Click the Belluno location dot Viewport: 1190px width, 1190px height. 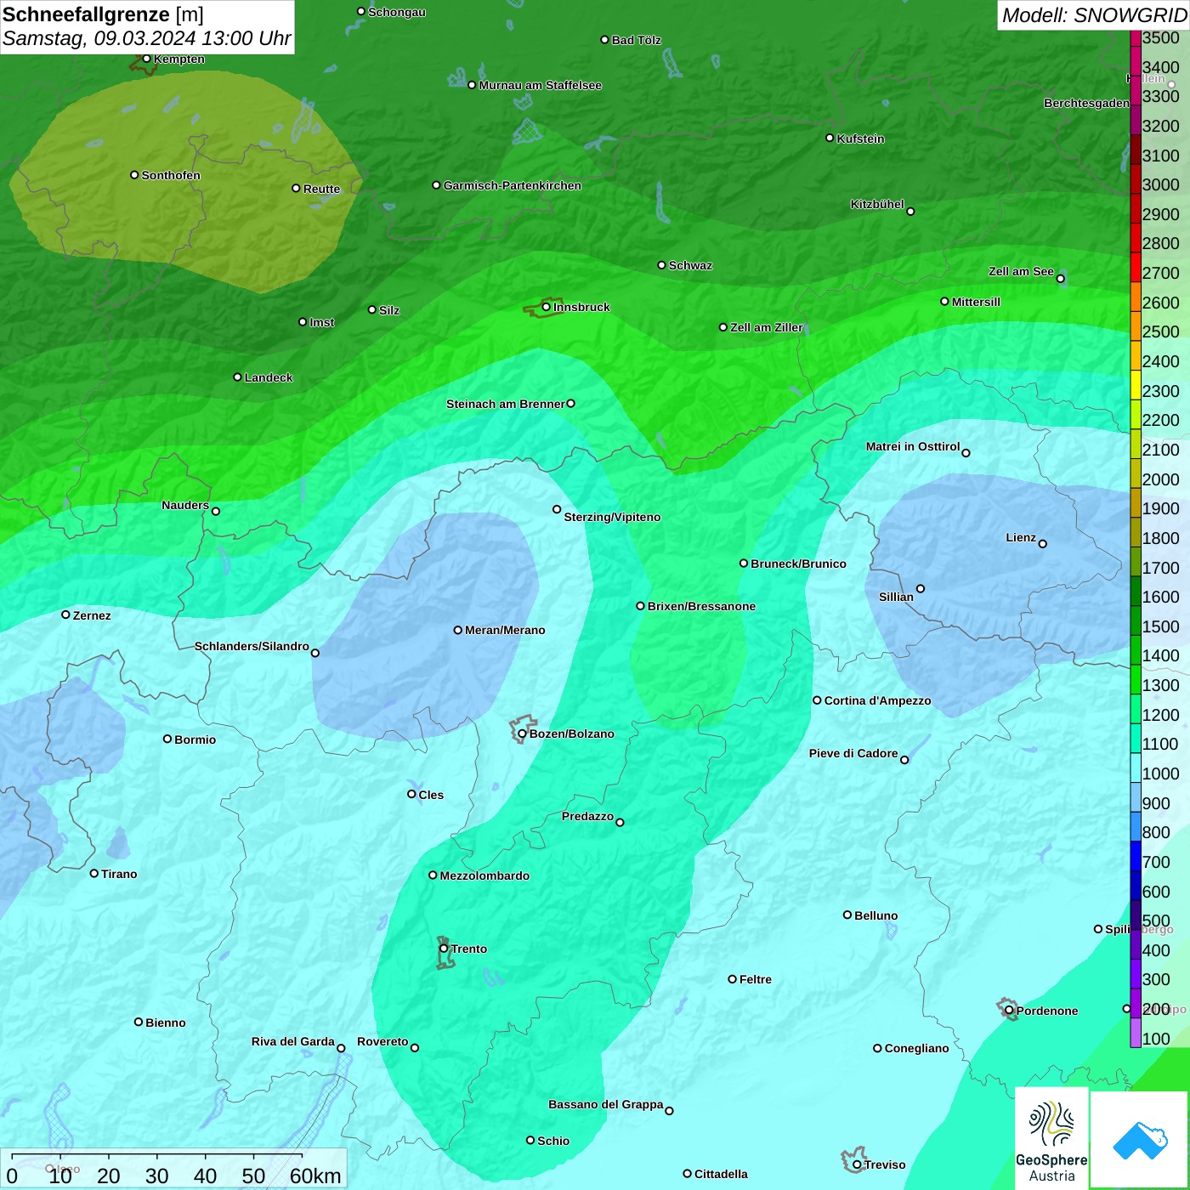(x=847, y=915)
